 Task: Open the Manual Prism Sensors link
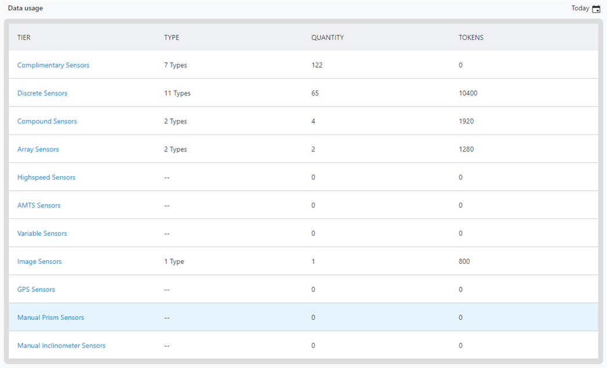point(50,318)
